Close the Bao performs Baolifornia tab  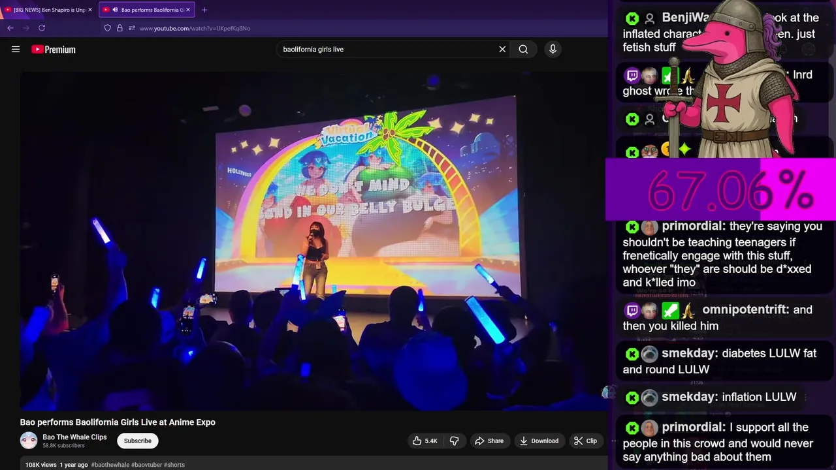188,10
